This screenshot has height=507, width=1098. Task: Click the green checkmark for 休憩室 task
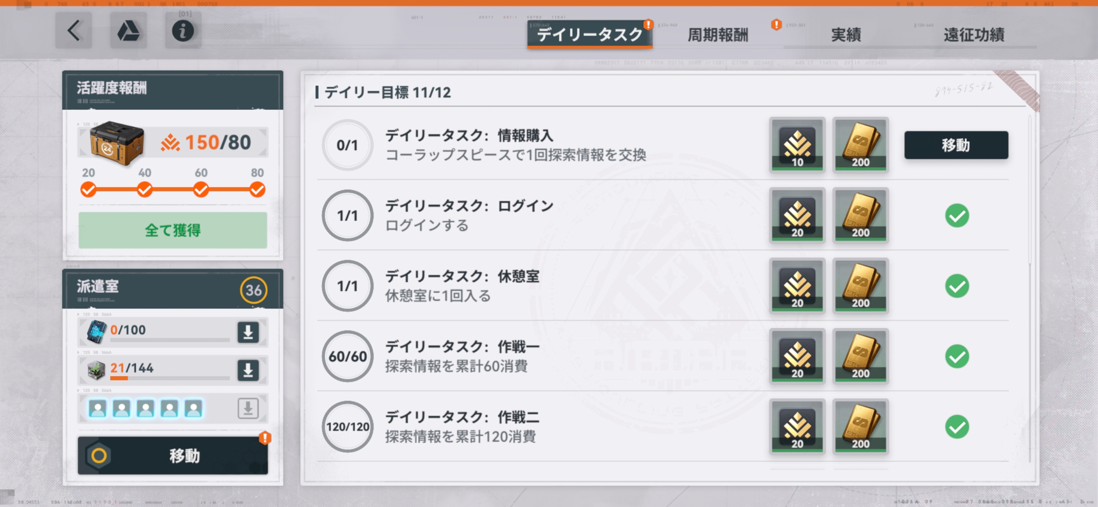(x=957, y=286)
